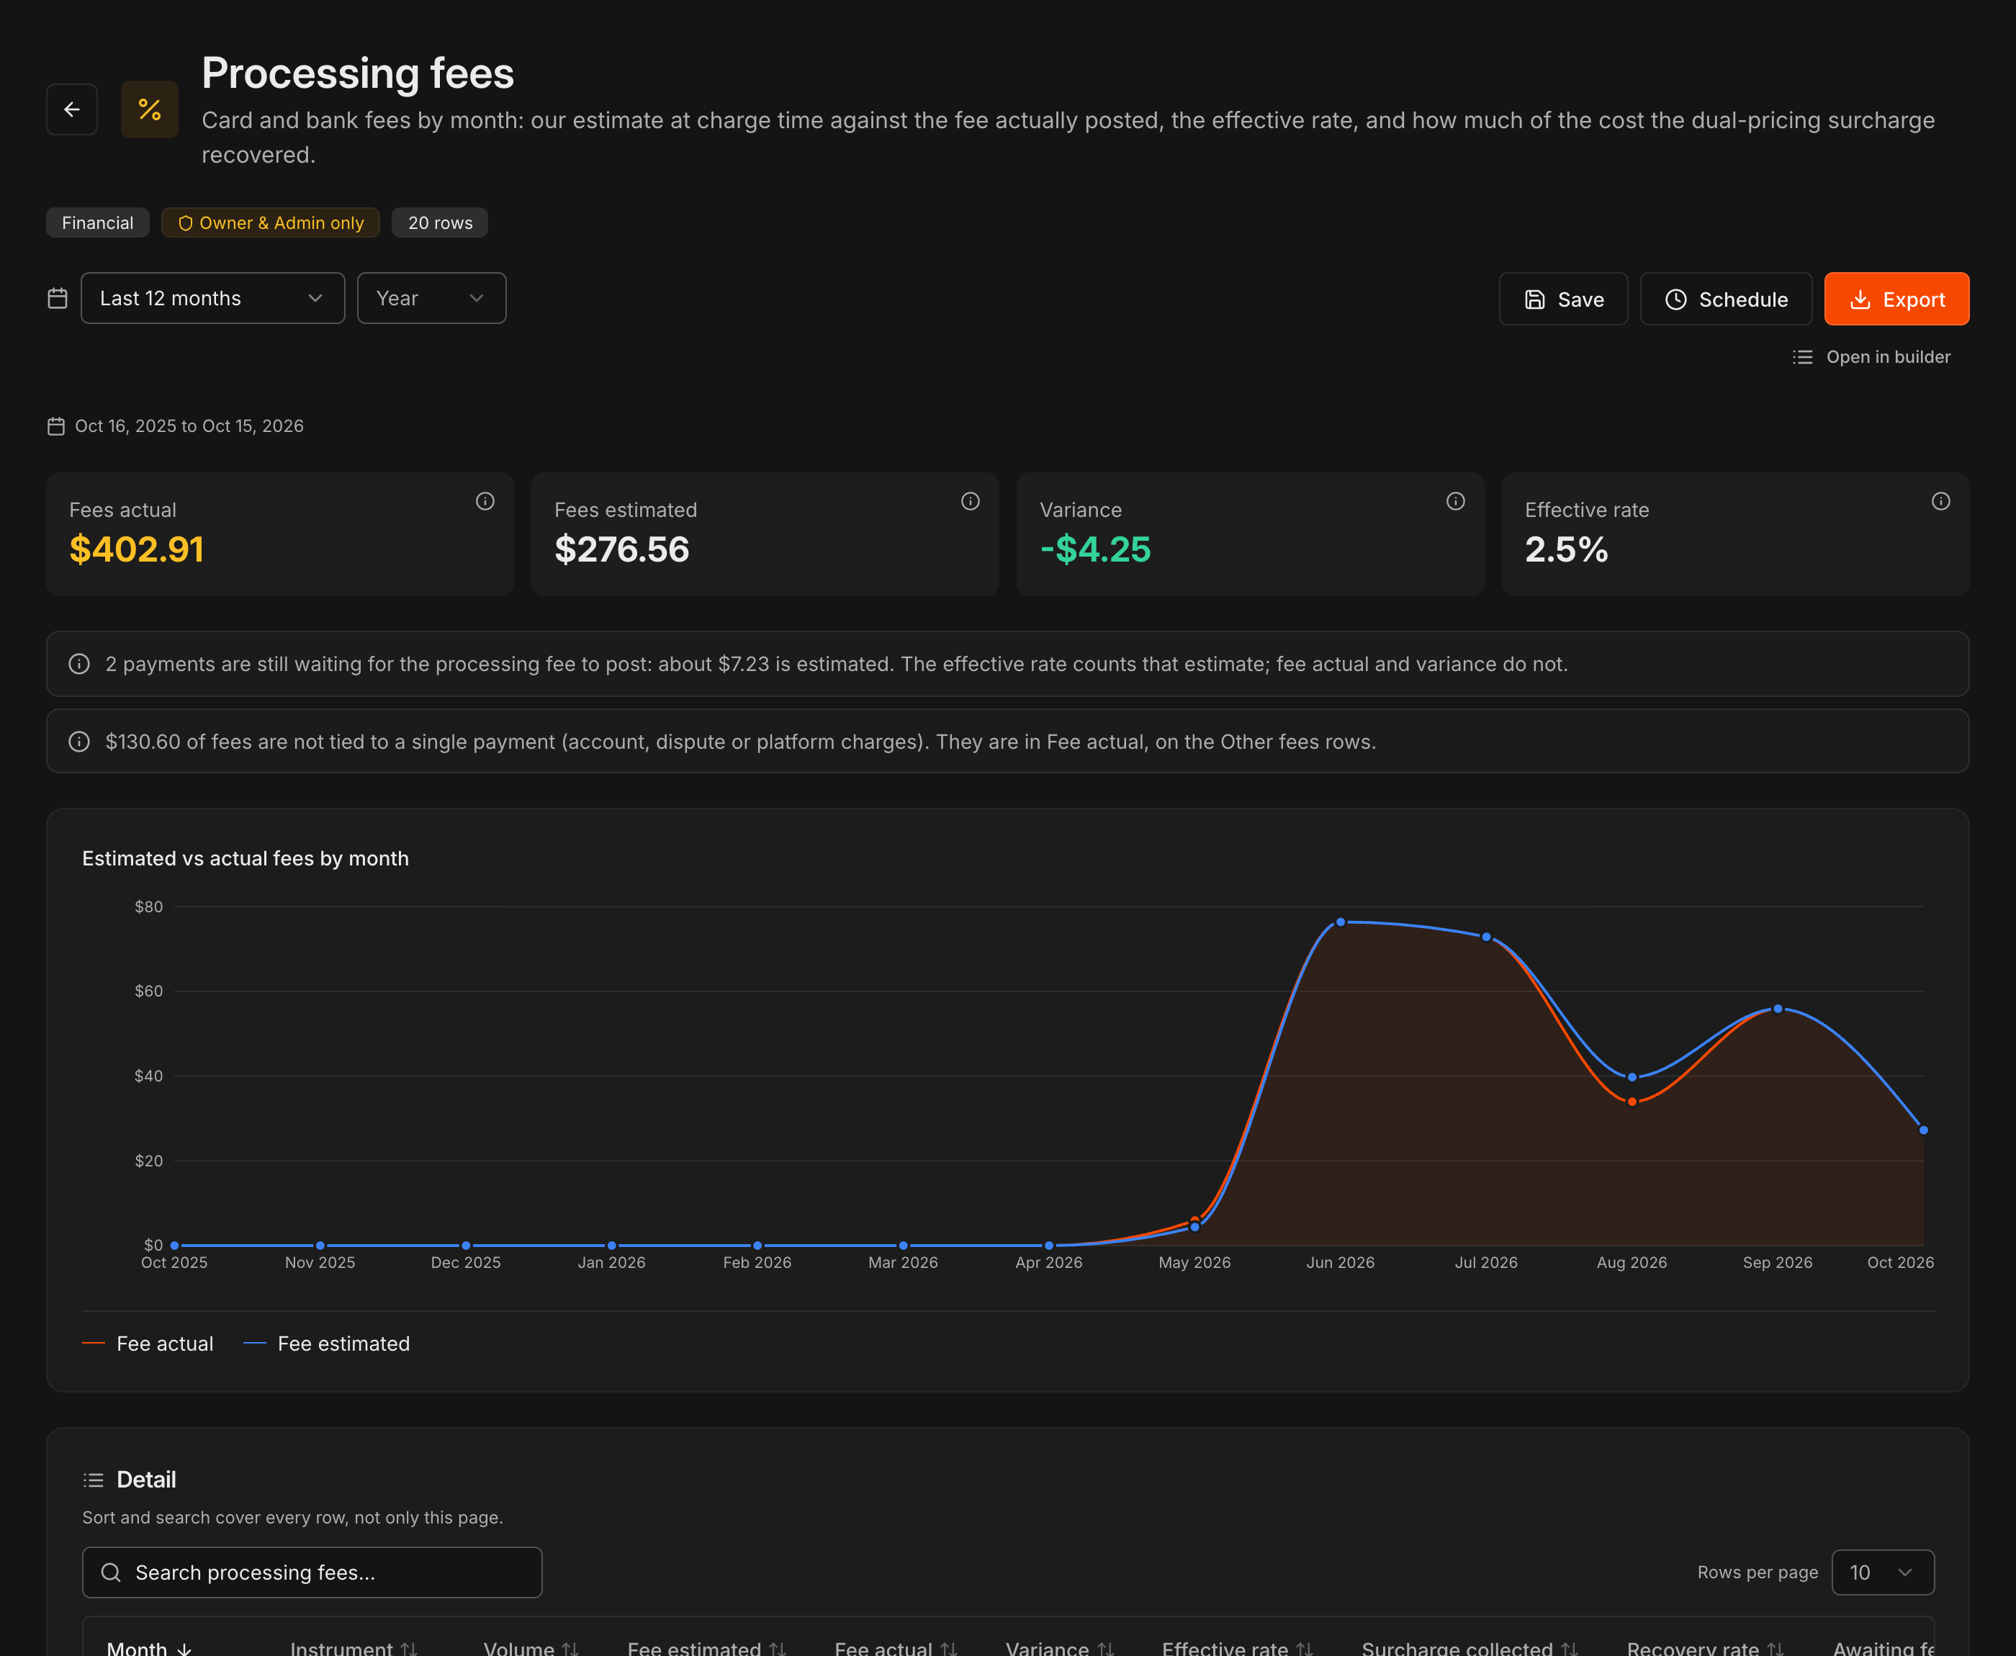Toggle Fee estimated legend series
The width and height of the screenshot is (2016, 1656).
[x=327, y=1343]
